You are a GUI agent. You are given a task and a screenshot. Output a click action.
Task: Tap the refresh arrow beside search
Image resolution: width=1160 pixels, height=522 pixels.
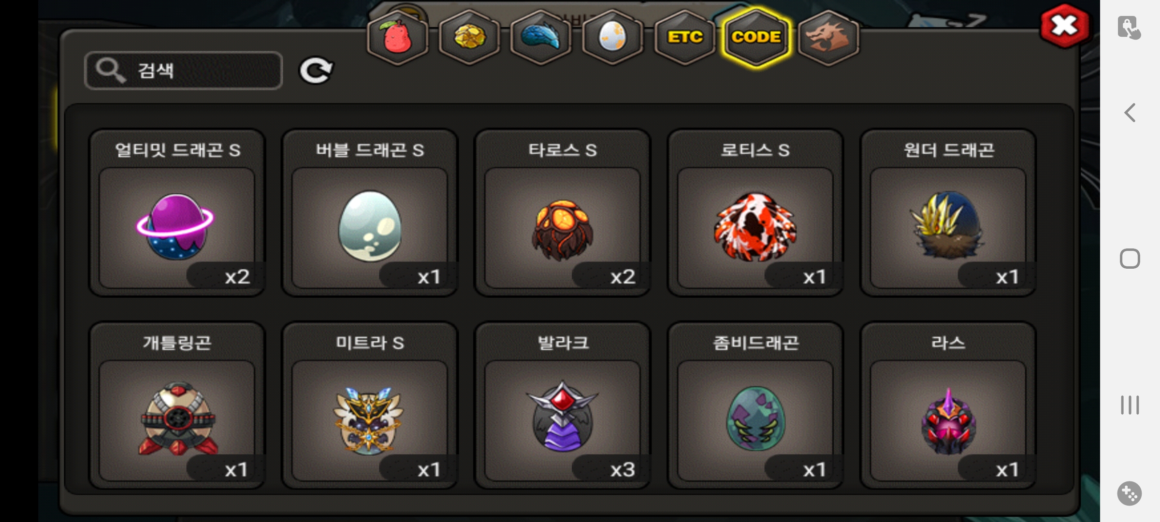(316, 71)
